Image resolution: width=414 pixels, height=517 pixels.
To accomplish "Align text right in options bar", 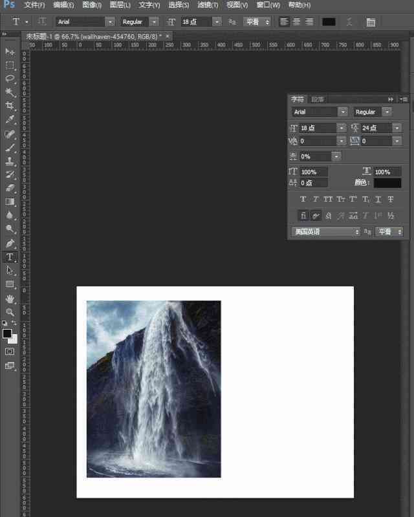I will [309, 22].
